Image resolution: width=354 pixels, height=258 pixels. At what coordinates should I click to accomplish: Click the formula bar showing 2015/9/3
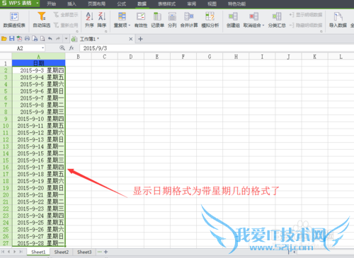point(217,48)
